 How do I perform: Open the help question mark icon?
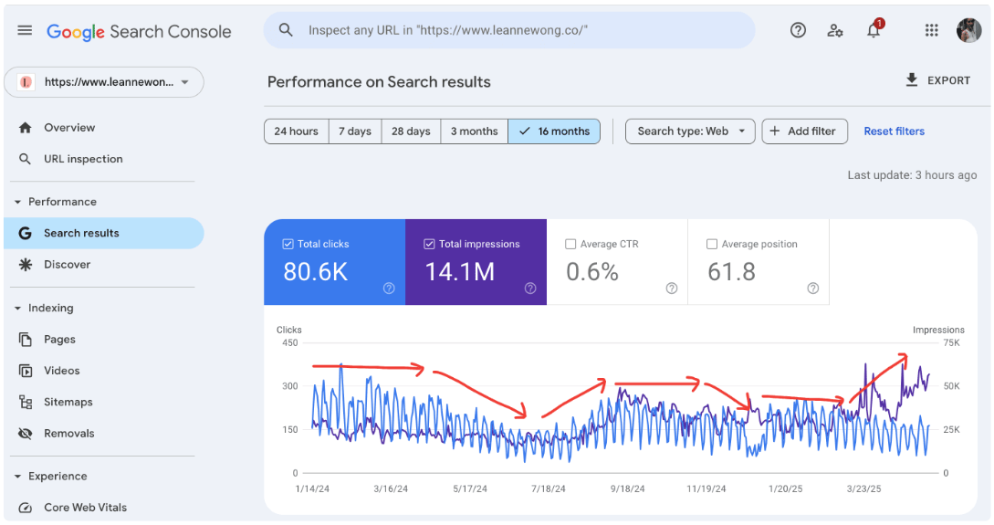798,30
